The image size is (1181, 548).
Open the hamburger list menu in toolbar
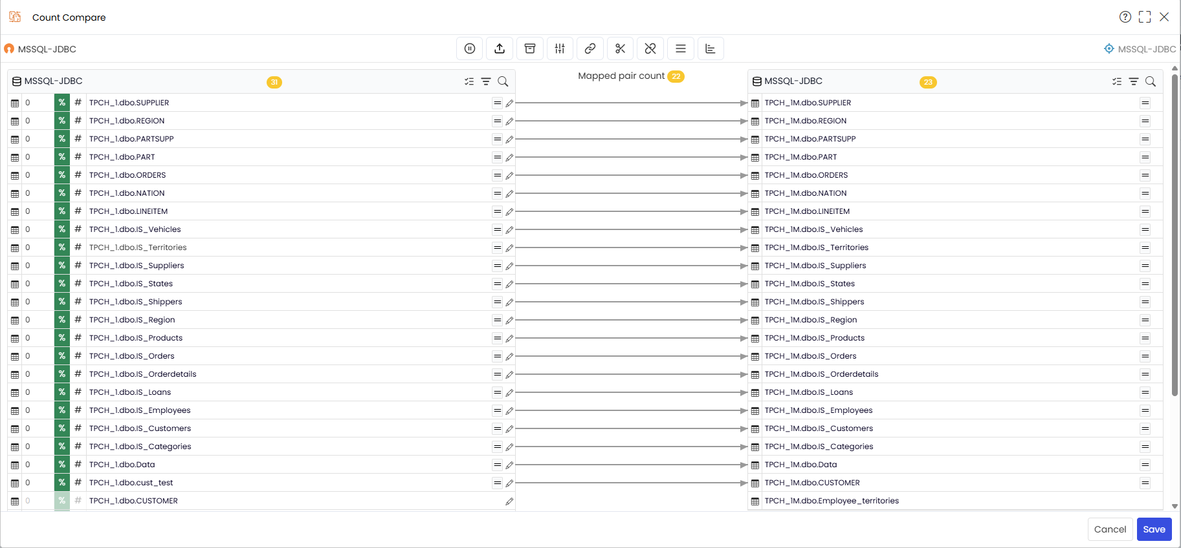pos(681,48)
